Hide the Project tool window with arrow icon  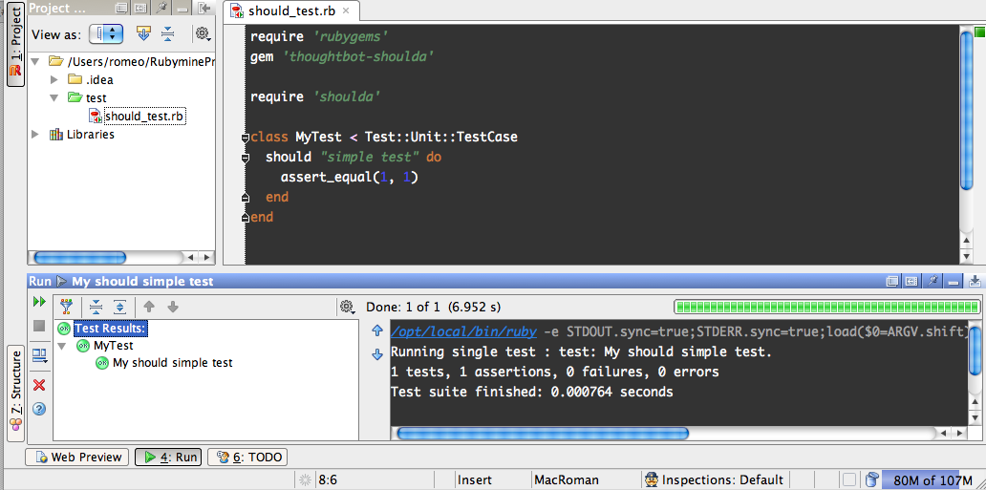[203, 9]
